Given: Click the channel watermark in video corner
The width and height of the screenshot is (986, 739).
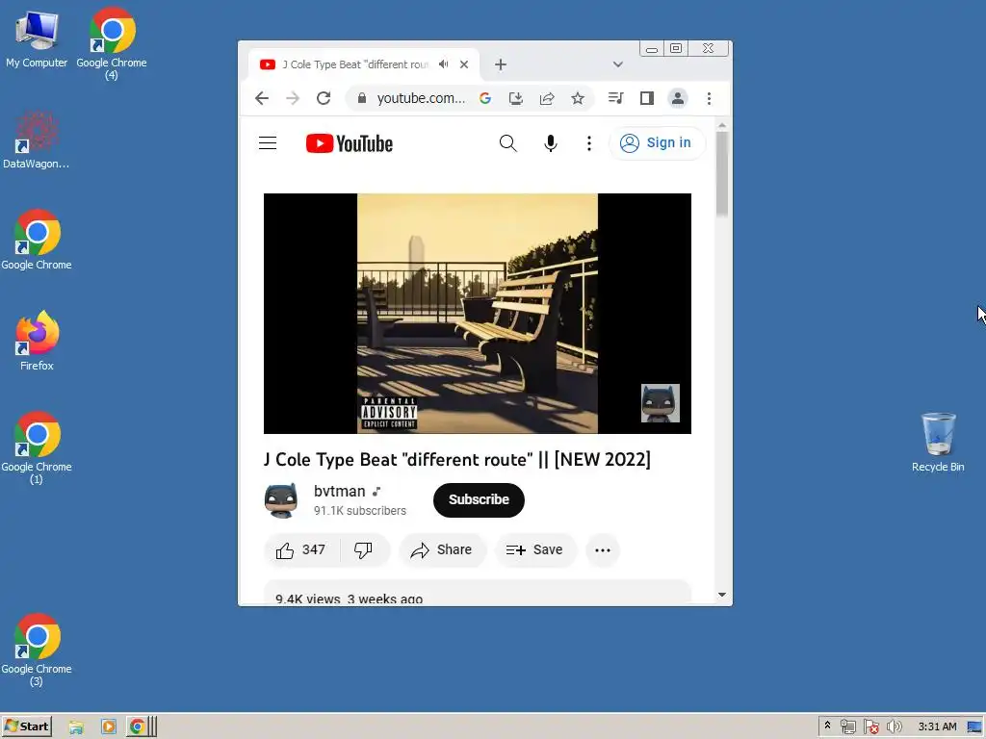Looking at the screenshot, I should pos(661,403).
